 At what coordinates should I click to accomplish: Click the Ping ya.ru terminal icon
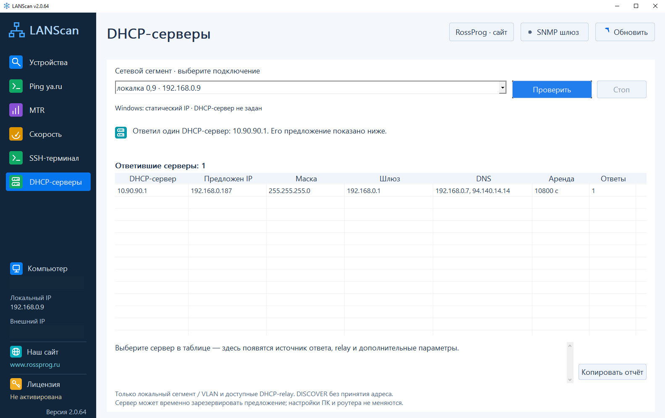tap(16, 86)
